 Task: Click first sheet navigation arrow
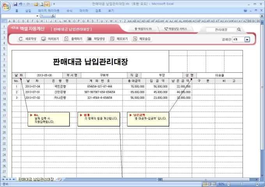point(3,179)
